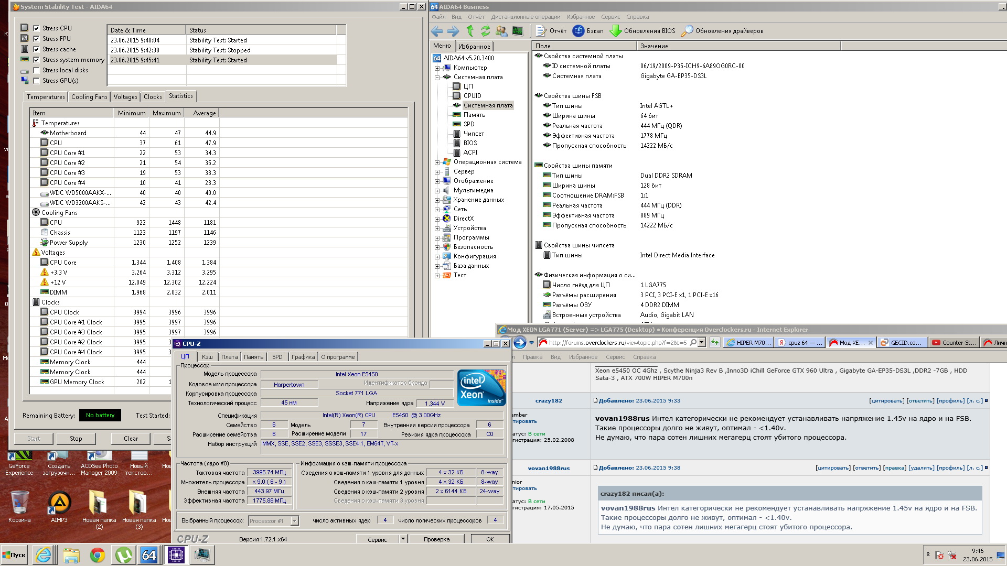This screenshot has width=1007, height=566.
Task: Click the AIDA64 refresh arrows icon
Action: (x=486, y=31)
